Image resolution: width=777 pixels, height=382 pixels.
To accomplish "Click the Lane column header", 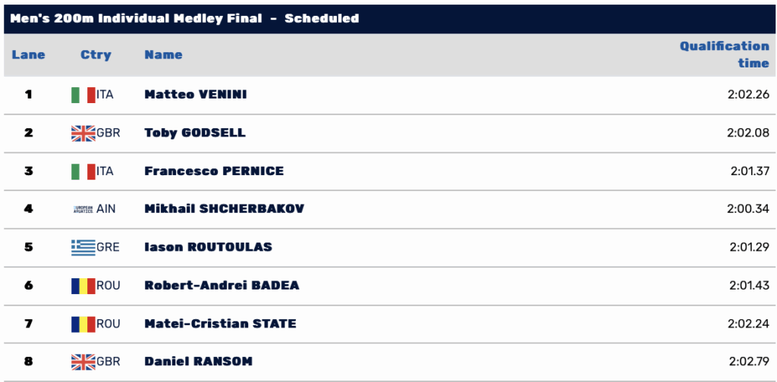I will pos(29,55).
